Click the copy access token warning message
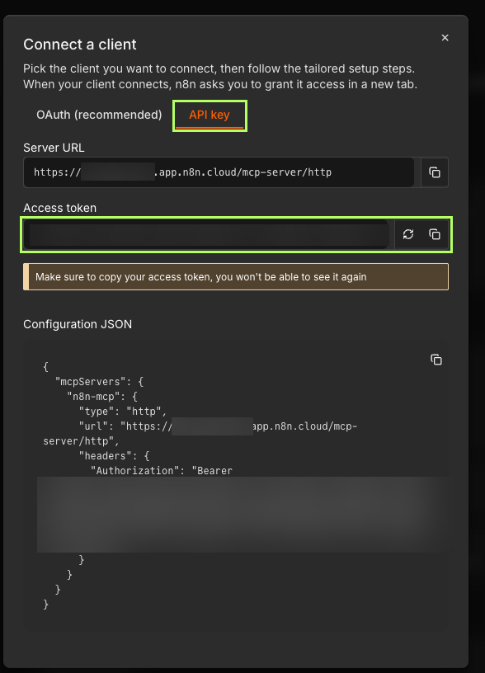The image size is (485, 673). [x=236, y=277]
